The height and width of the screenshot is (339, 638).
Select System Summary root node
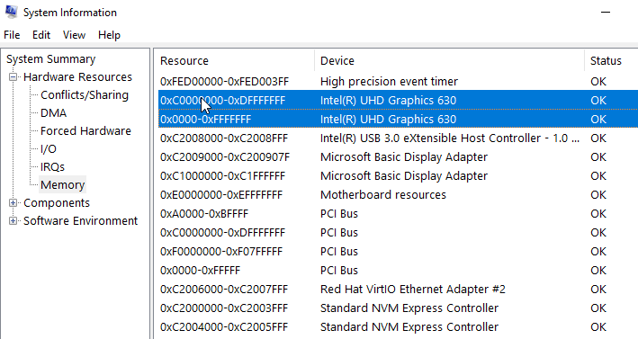[51, 59]
